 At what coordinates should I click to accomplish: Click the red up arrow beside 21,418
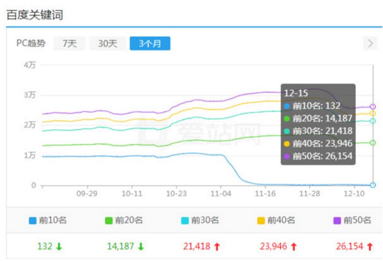coord(217,246)
